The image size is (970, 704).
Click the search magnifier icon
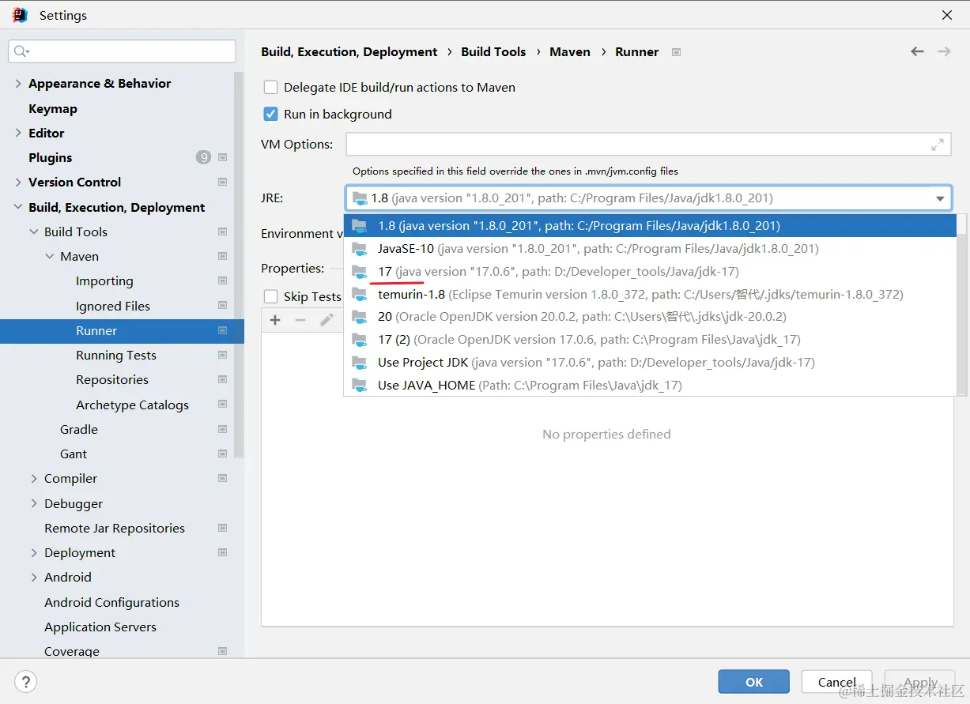click(x=21, y=51)
